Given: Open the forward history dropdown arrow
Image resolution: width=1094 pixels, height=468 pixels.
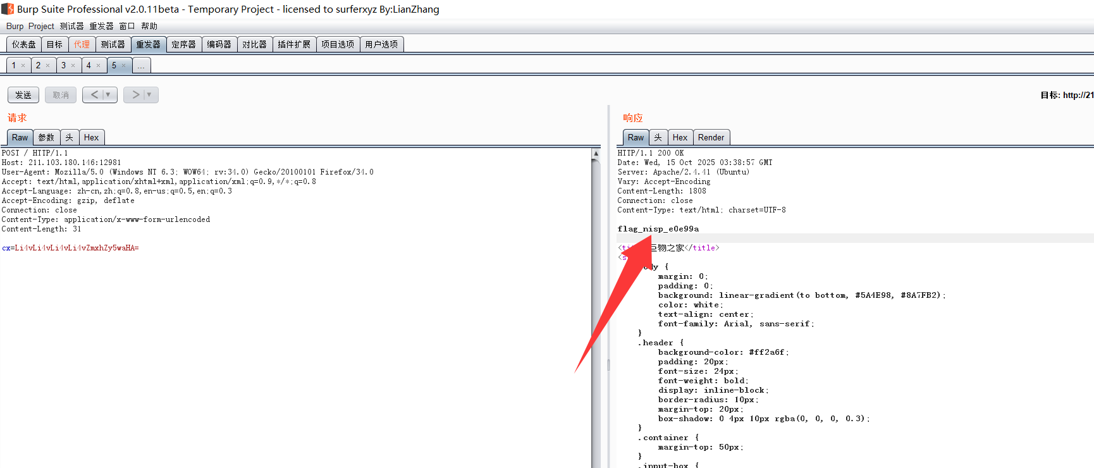Looking at the screenshot, I should [x=150, y=95].
